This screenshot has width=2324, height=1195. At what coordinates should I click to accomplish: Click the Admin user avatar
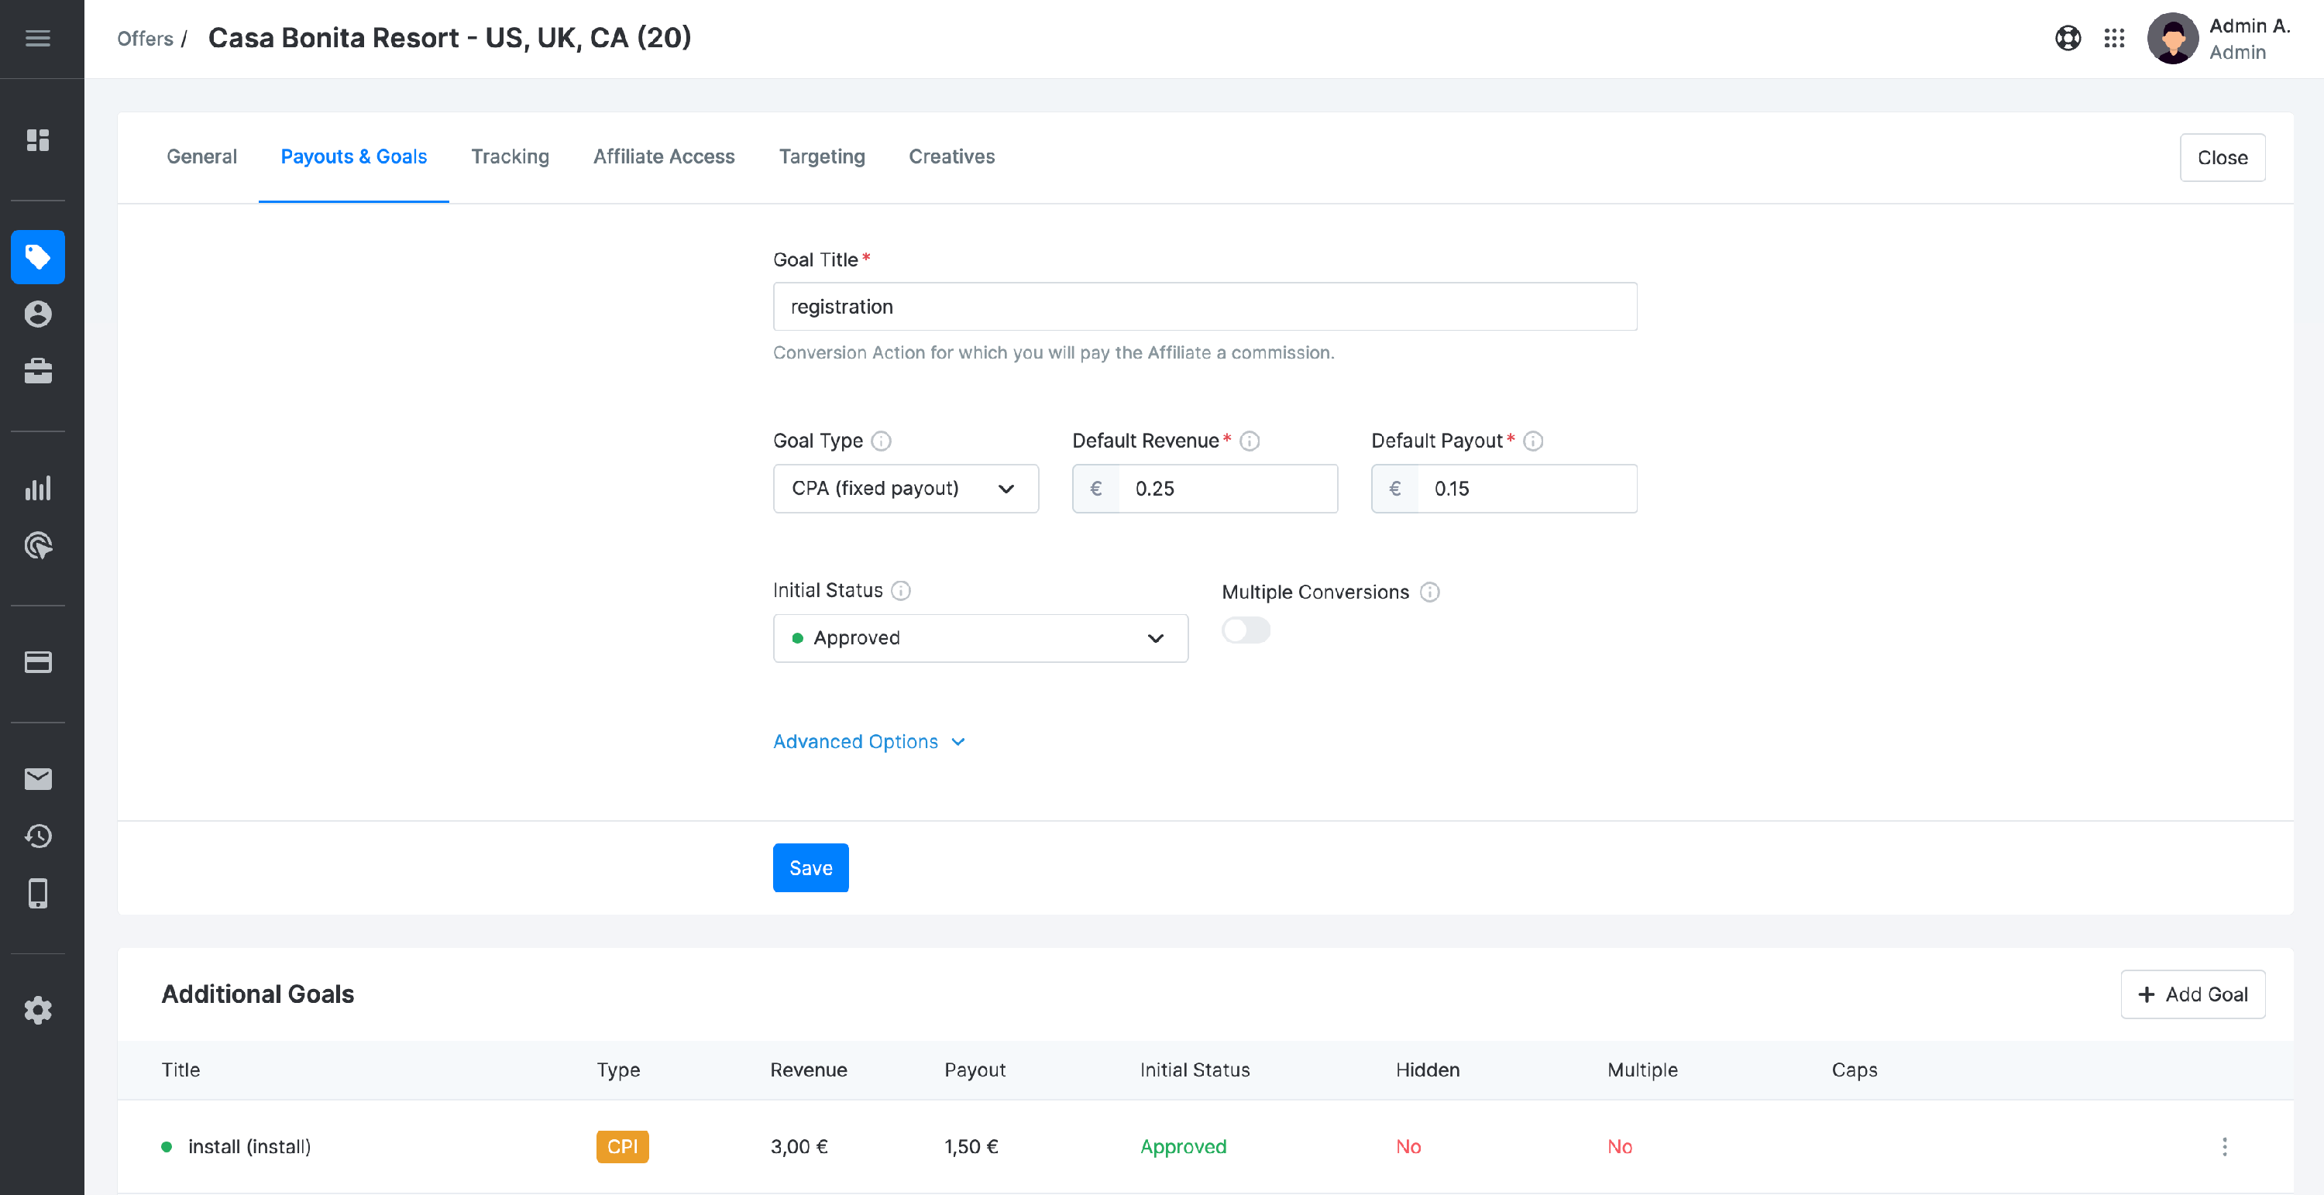tap(2172, 38)
